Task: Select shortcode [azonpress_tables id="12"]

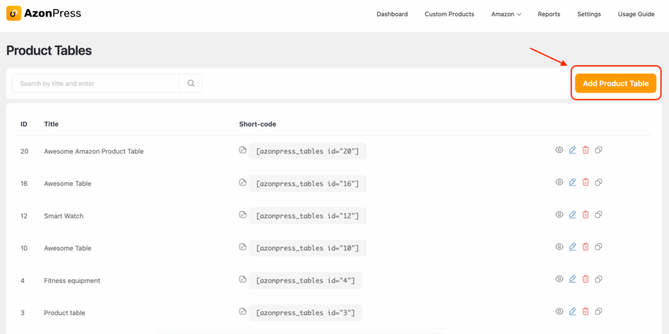Action: 307,216
